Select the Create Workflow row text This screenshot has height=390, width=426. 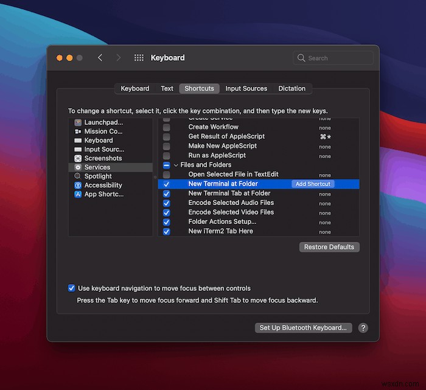(x=213, y=127)
